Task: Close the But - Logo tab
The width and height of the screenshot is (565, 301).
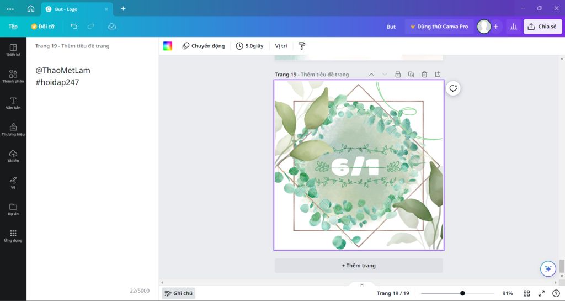Action: [106, 9]
